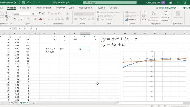Open the Ribbon Display Options button
The height and width of the screenshot is (107, 190).
(170, 3)
